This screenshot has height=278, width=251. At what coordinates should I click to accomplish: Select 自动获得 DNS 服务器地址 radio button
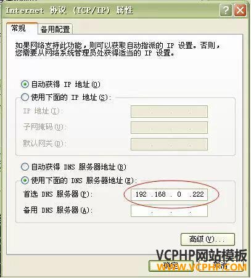click(25, 167)
